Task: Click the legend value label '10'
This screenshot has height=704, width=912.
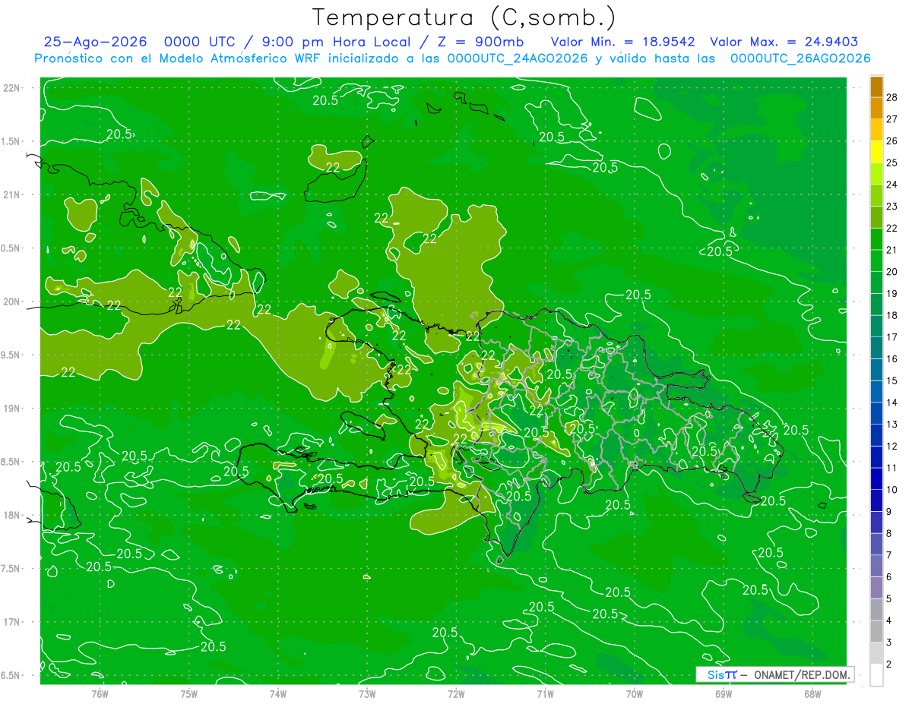Action: pyautogui.click(x=892, y=490)
